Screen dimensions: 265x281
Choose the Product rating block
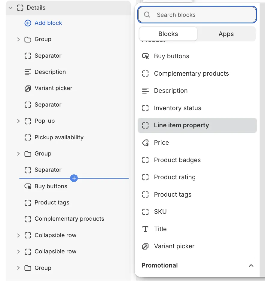click(x=175, y=177)
